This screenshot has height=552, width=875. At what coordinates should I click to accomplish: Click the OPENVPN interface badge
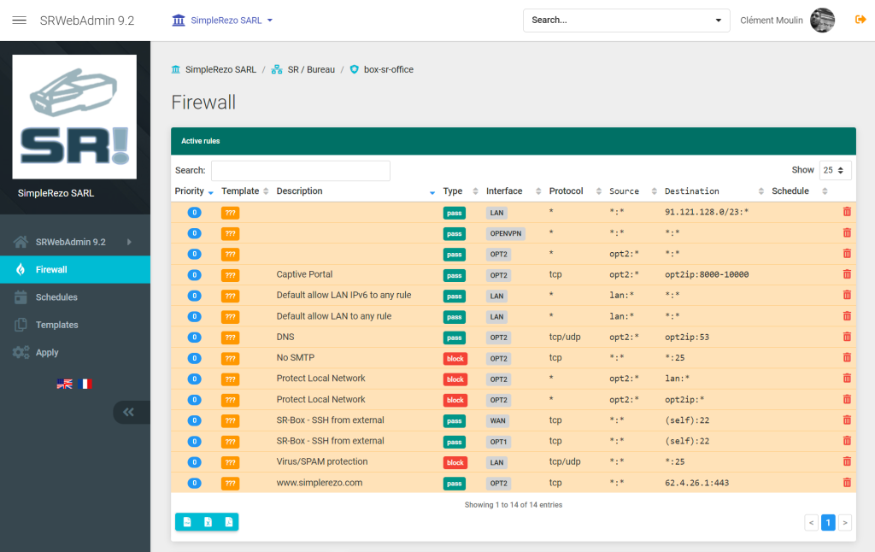(x=506, y=233)
